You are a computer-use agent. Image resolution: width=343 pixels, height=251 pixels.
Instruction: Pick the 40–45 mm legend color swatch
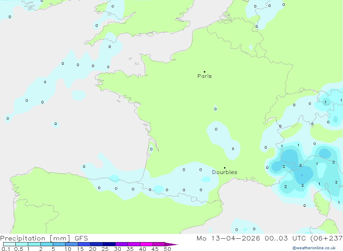click(x=146, y=244)
